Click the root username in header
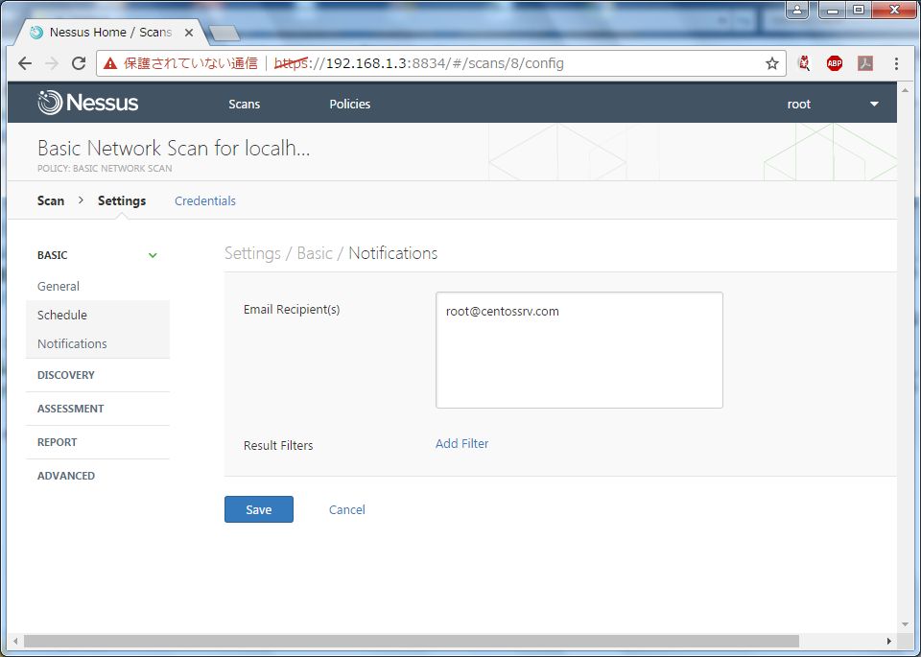This screenshot has height=657, width=921. pos(799,104)
